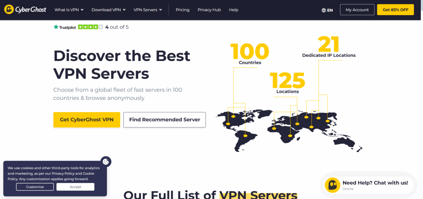The image size is (423, 199).
Task: Click the Discover the Best VPN Servers heading
Action: pyautogui.click(x=122, y=65)
